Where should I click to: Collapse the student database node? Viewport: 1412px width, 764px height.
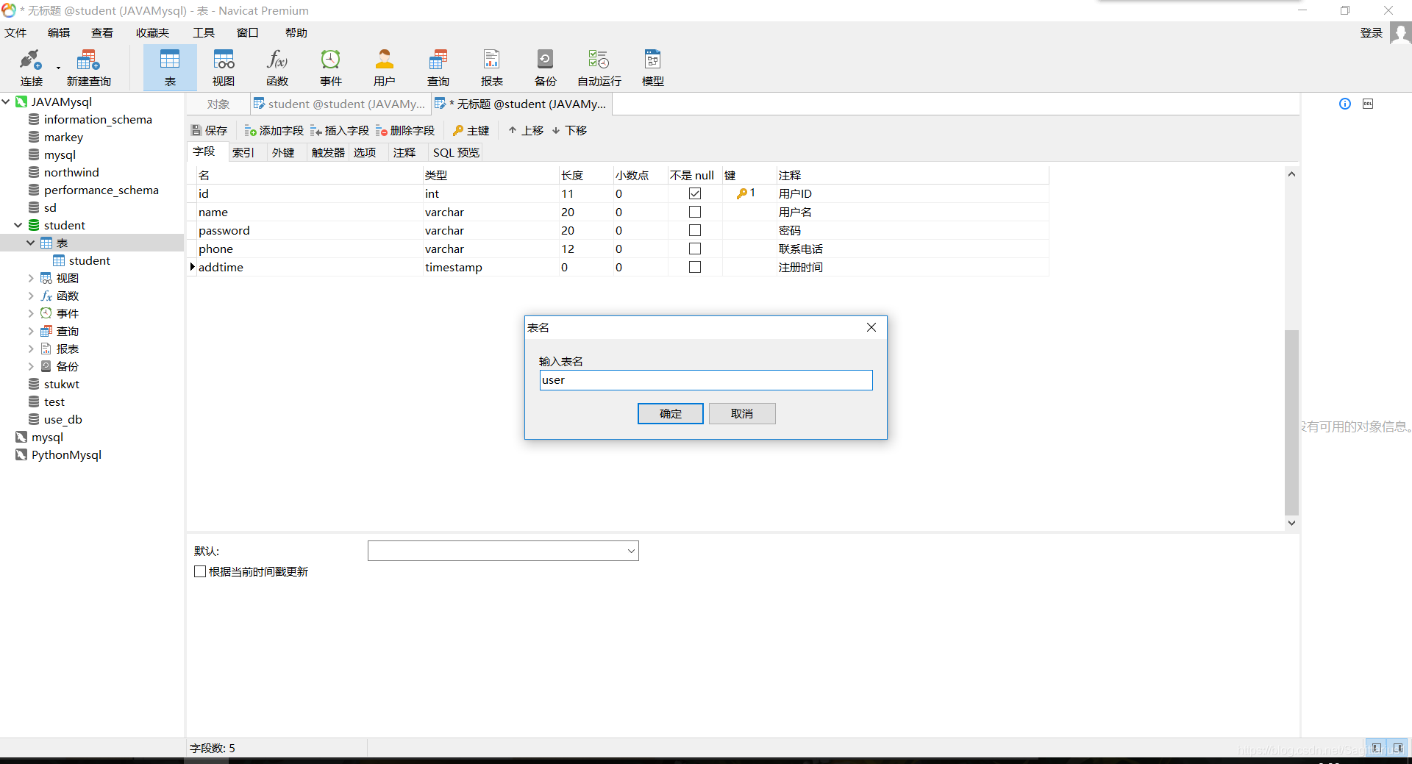click(x=18, y=225)
